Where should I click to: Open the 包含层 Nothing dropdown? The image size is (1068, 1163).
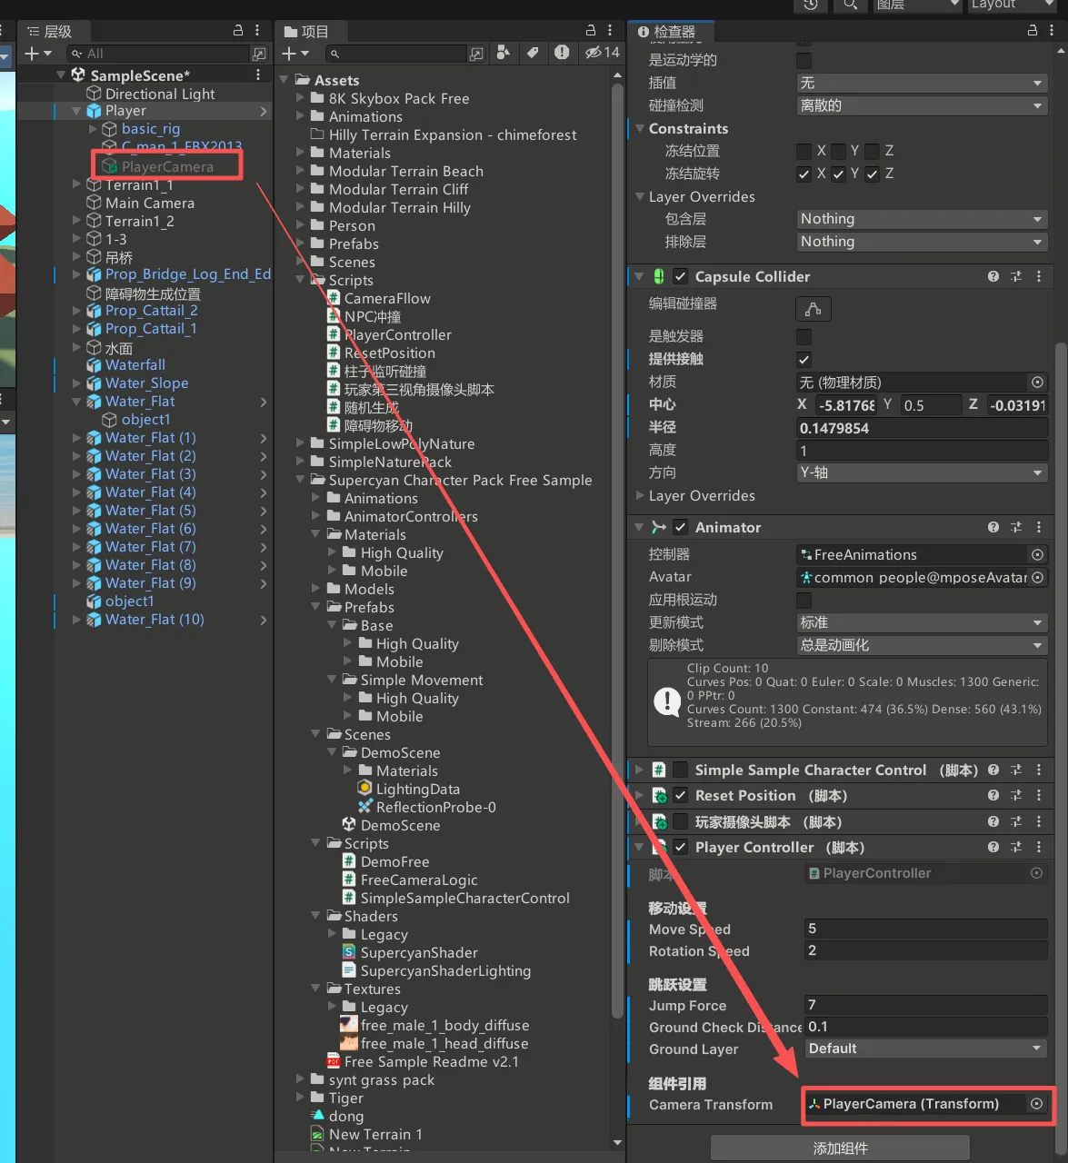click(x=922, y=219)
